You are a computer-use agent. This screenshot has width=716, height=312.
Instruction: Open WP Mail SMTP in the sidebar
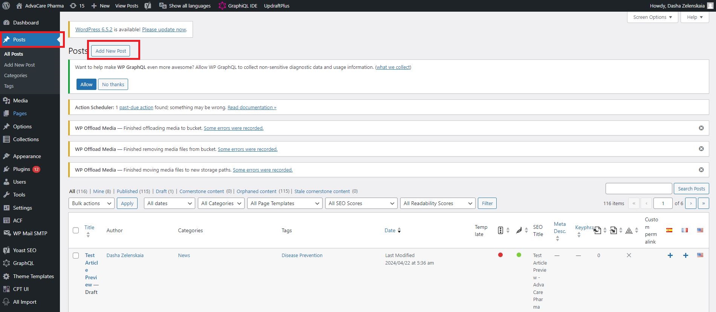[30, 233]
